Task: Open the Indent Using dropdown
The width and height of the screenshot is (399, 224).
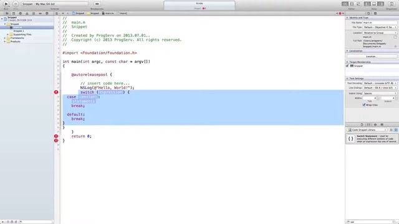Action: [380, 93]
